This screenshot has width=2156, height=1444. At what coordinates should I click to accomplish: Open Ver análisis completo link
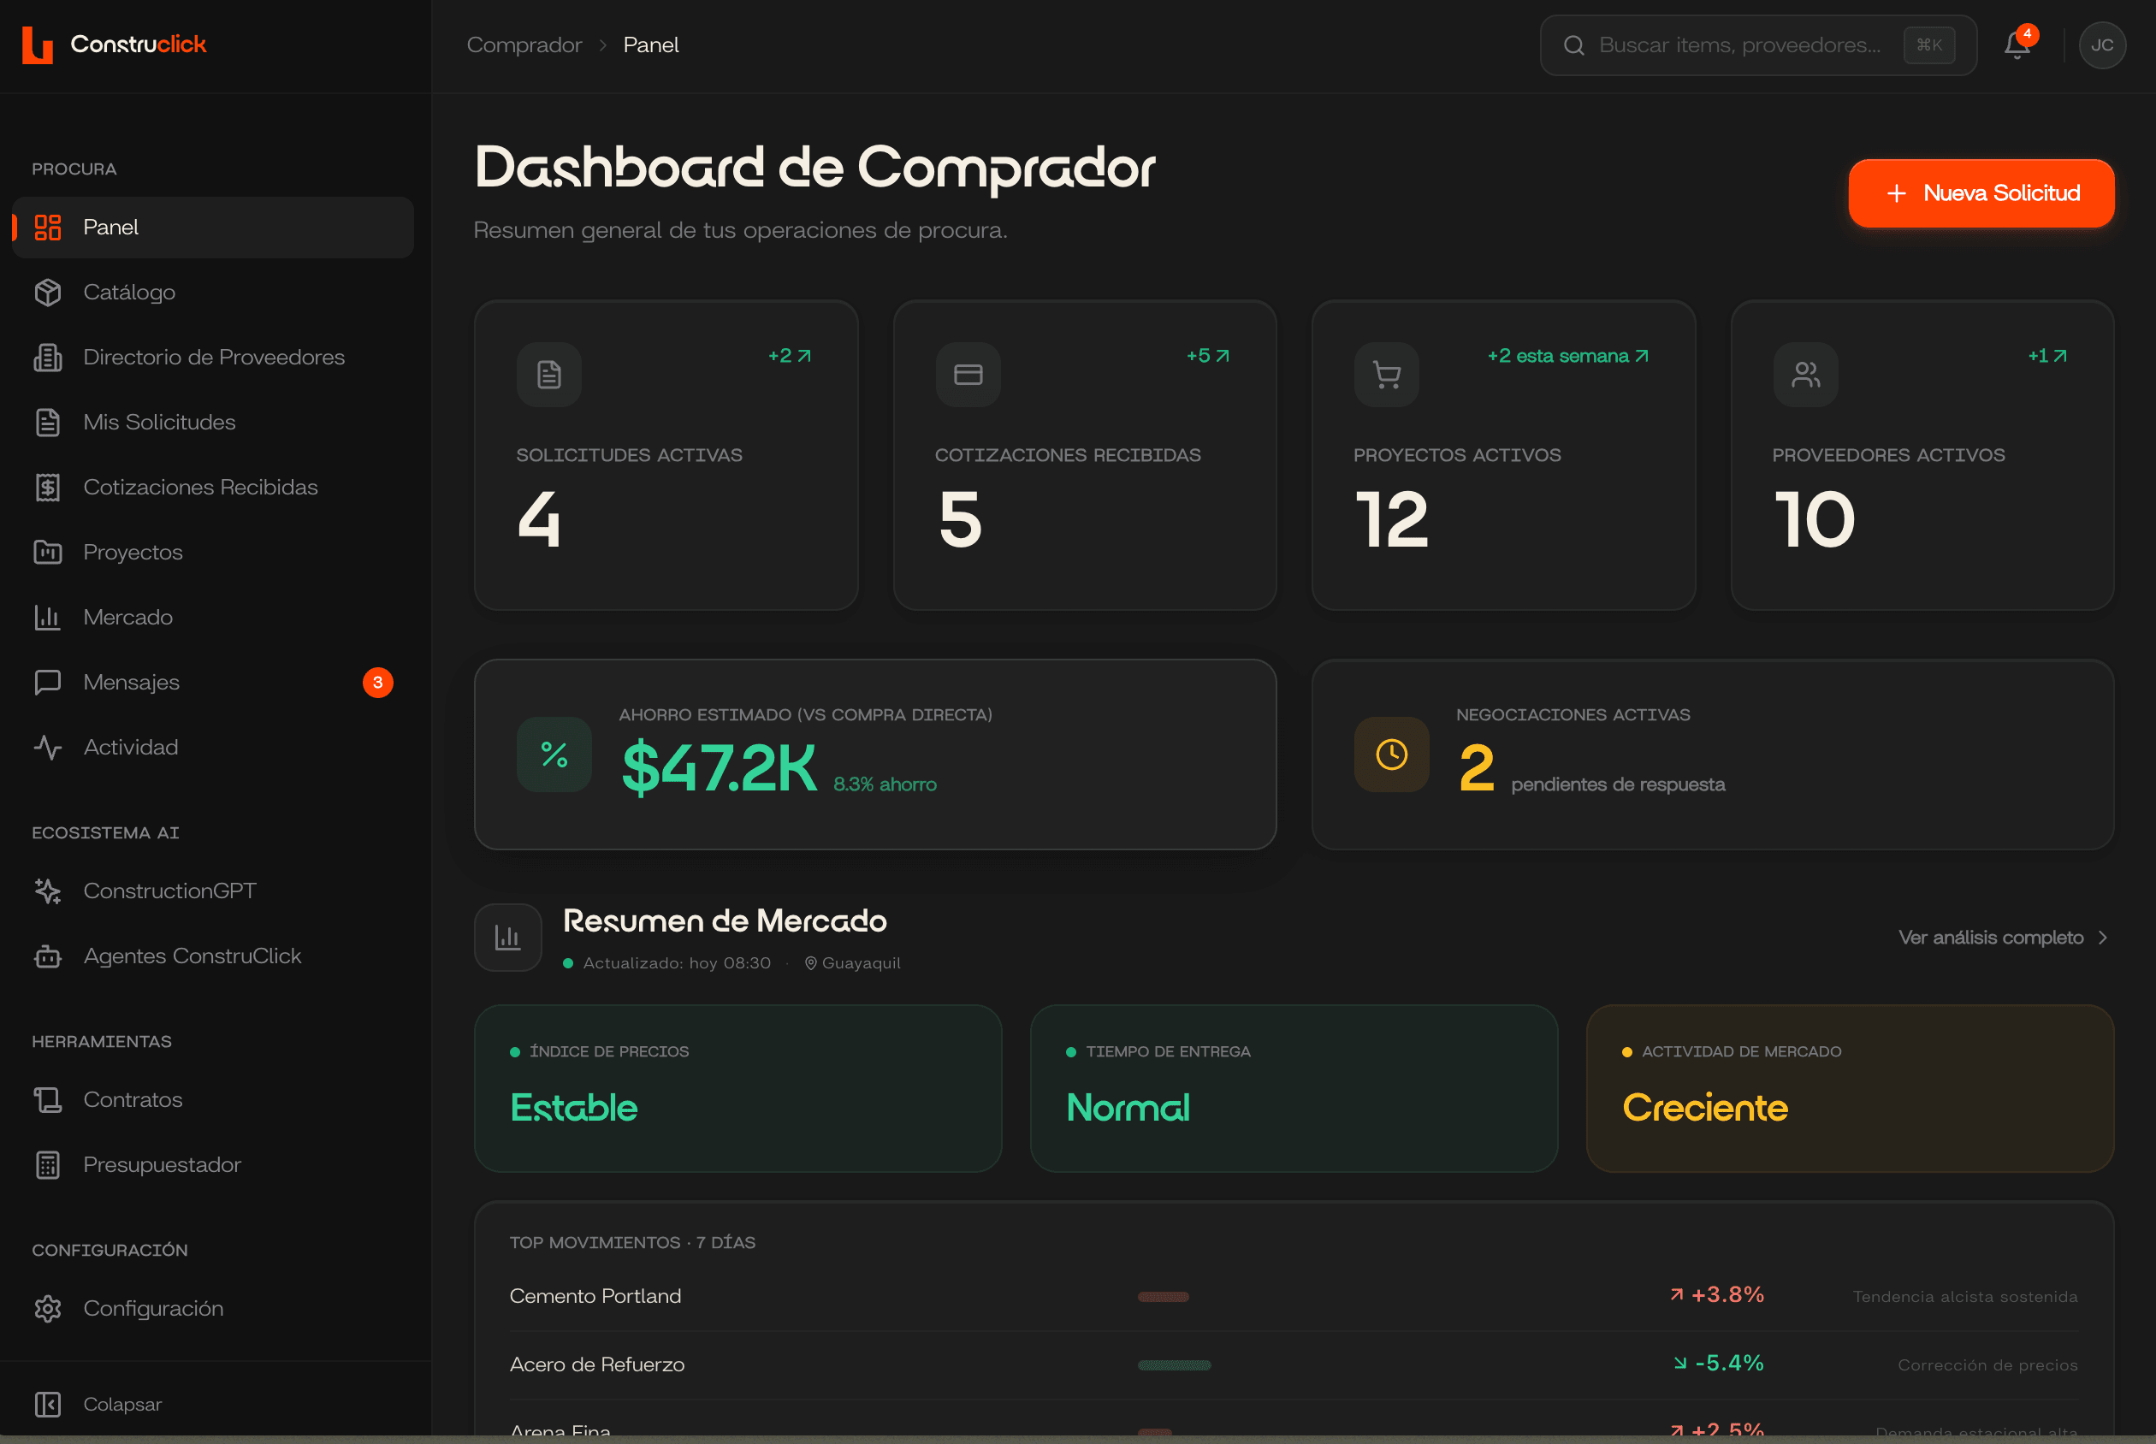click(x=2003, y=937)
